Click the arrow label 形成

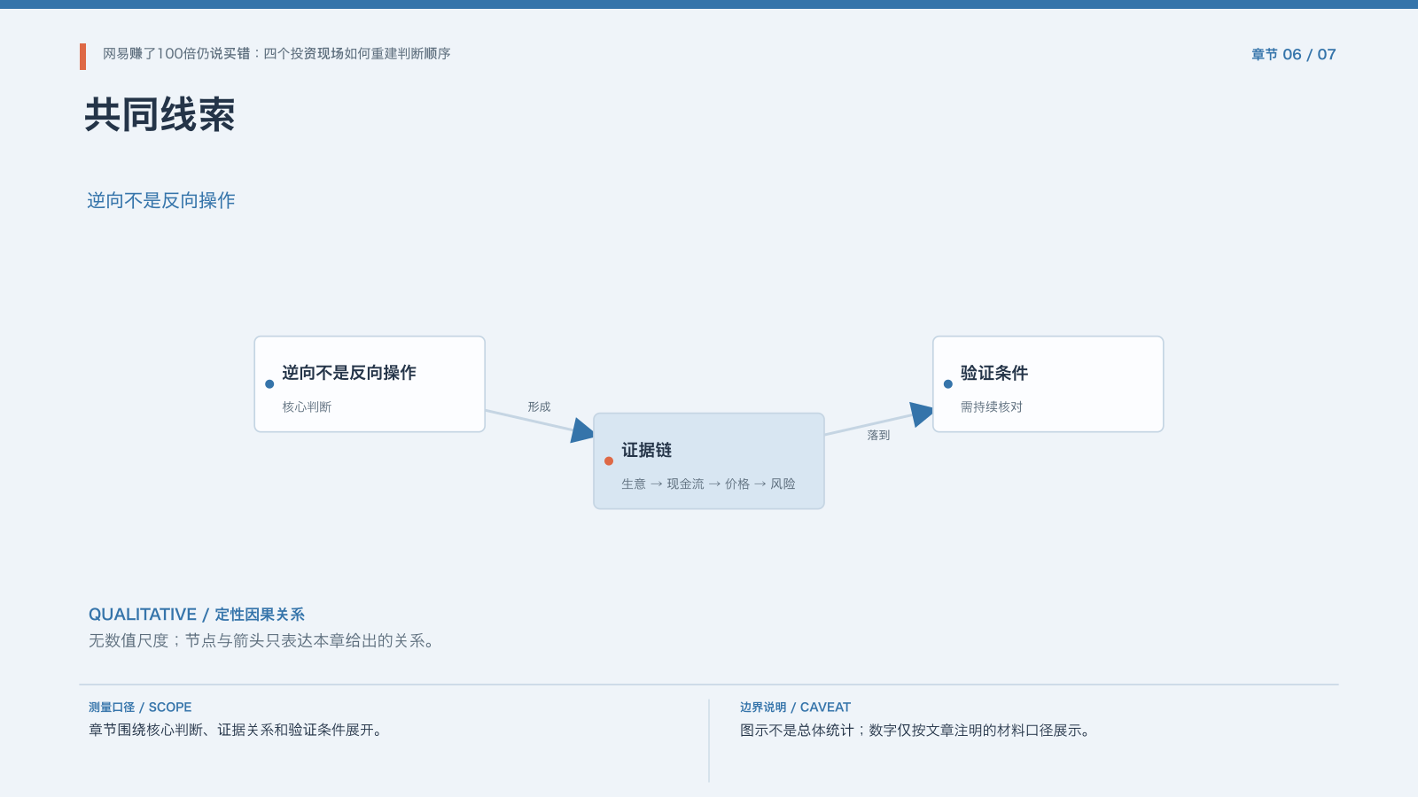539,407
